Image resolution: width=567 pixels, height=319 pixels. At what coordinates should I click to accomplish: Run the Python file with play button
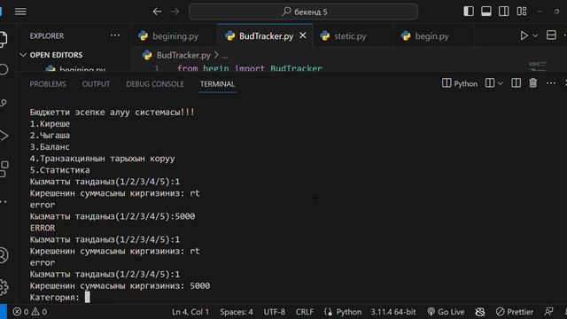coord(524,35)
